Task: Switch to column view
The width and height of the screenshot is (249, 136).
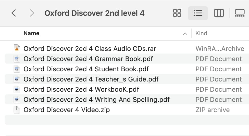Action: (x=219, y=13)
